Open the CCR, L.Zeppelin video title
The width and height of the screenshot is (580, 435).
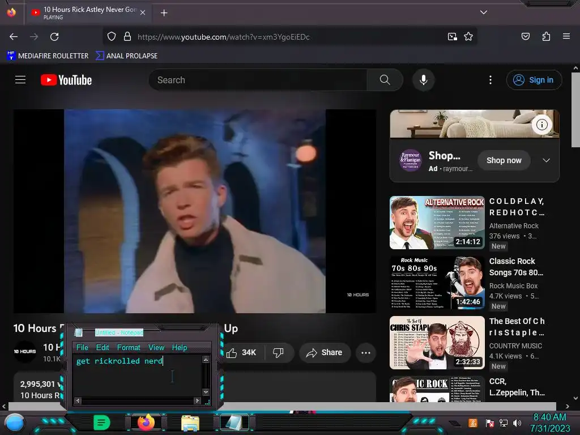(517, 386)
